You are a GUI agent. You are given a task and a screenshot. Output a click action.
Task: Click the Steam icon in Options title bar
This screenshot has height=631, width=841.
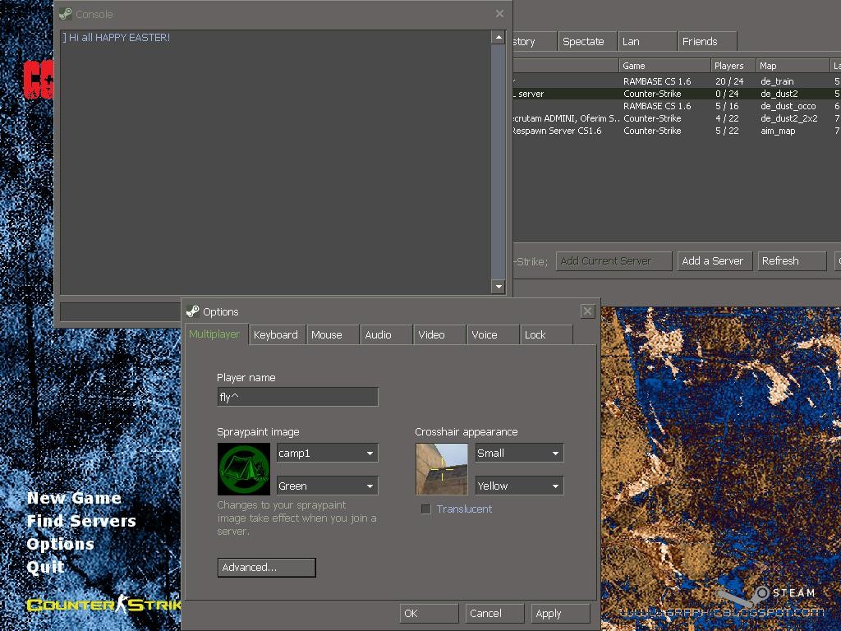tap(193, 311)
